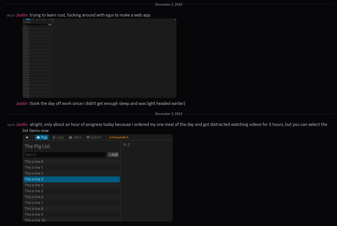Click the Search field in The Pig List
The image size is (337, 226).
coord(65,155)
